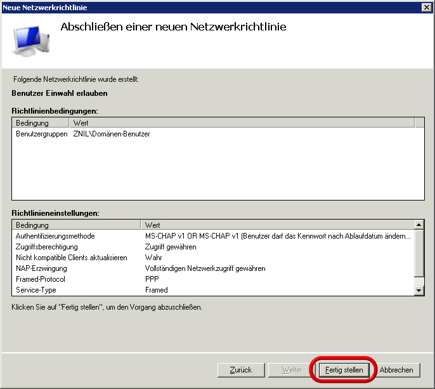Click the ZNIL\Domänen-Benutzer value
Viewport: 435px width, 389px height.
tap(112, 134)
